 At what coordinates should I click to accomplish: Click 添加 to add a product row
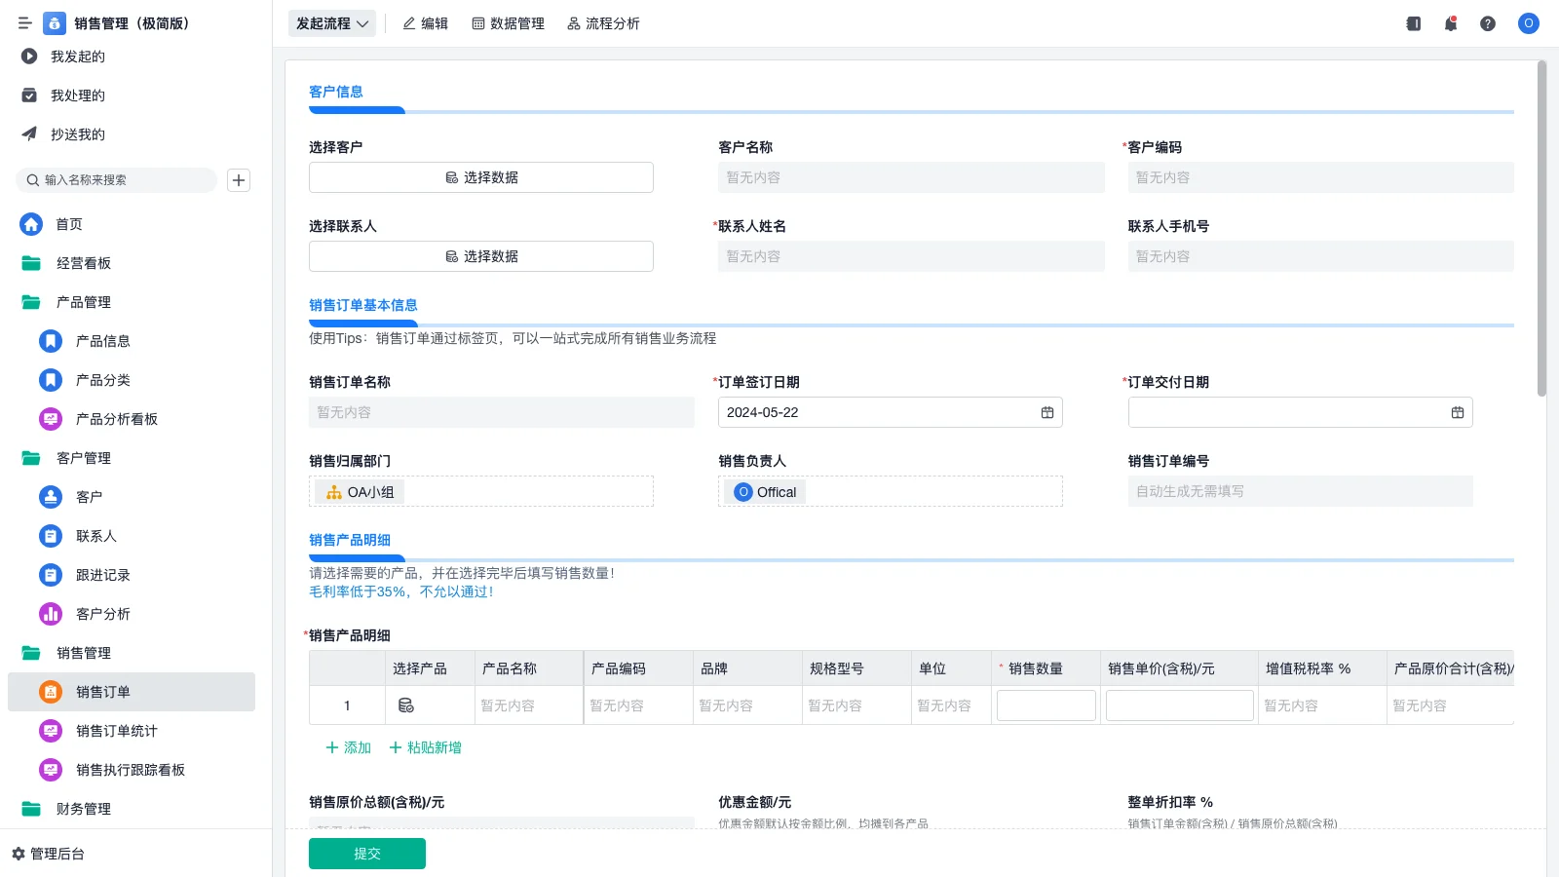[347, 747]
